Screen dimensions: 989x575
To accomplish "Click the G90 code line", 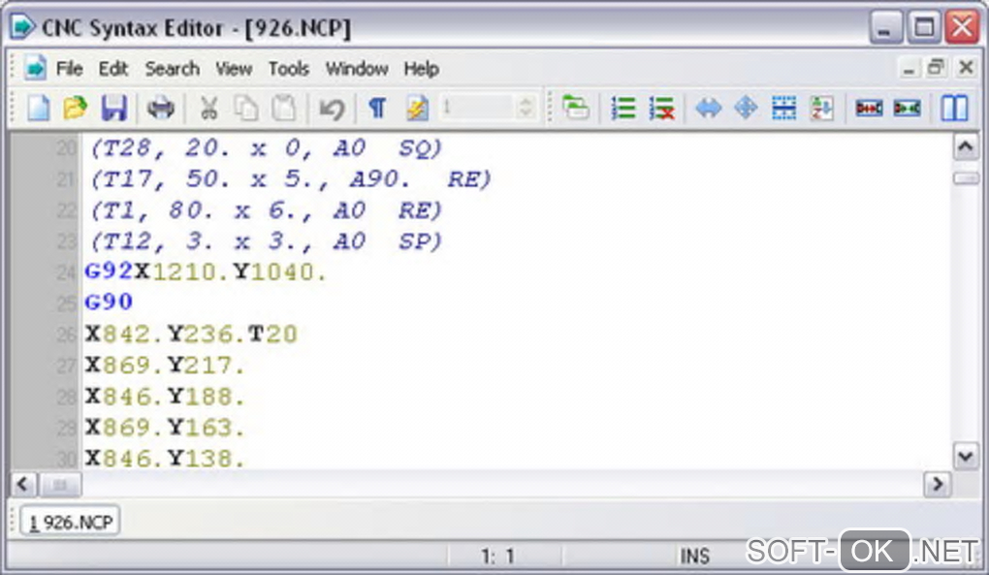I will pos(109,302).
